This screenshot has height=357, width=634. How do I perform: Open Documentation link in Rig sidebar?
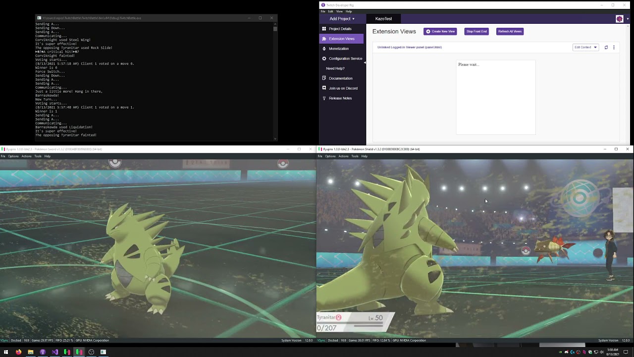coord(341,78)
